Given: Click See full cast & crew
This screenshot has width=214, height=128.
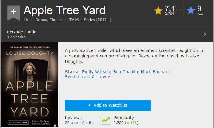Looking at the screenshot, I should tap(86, 77).
